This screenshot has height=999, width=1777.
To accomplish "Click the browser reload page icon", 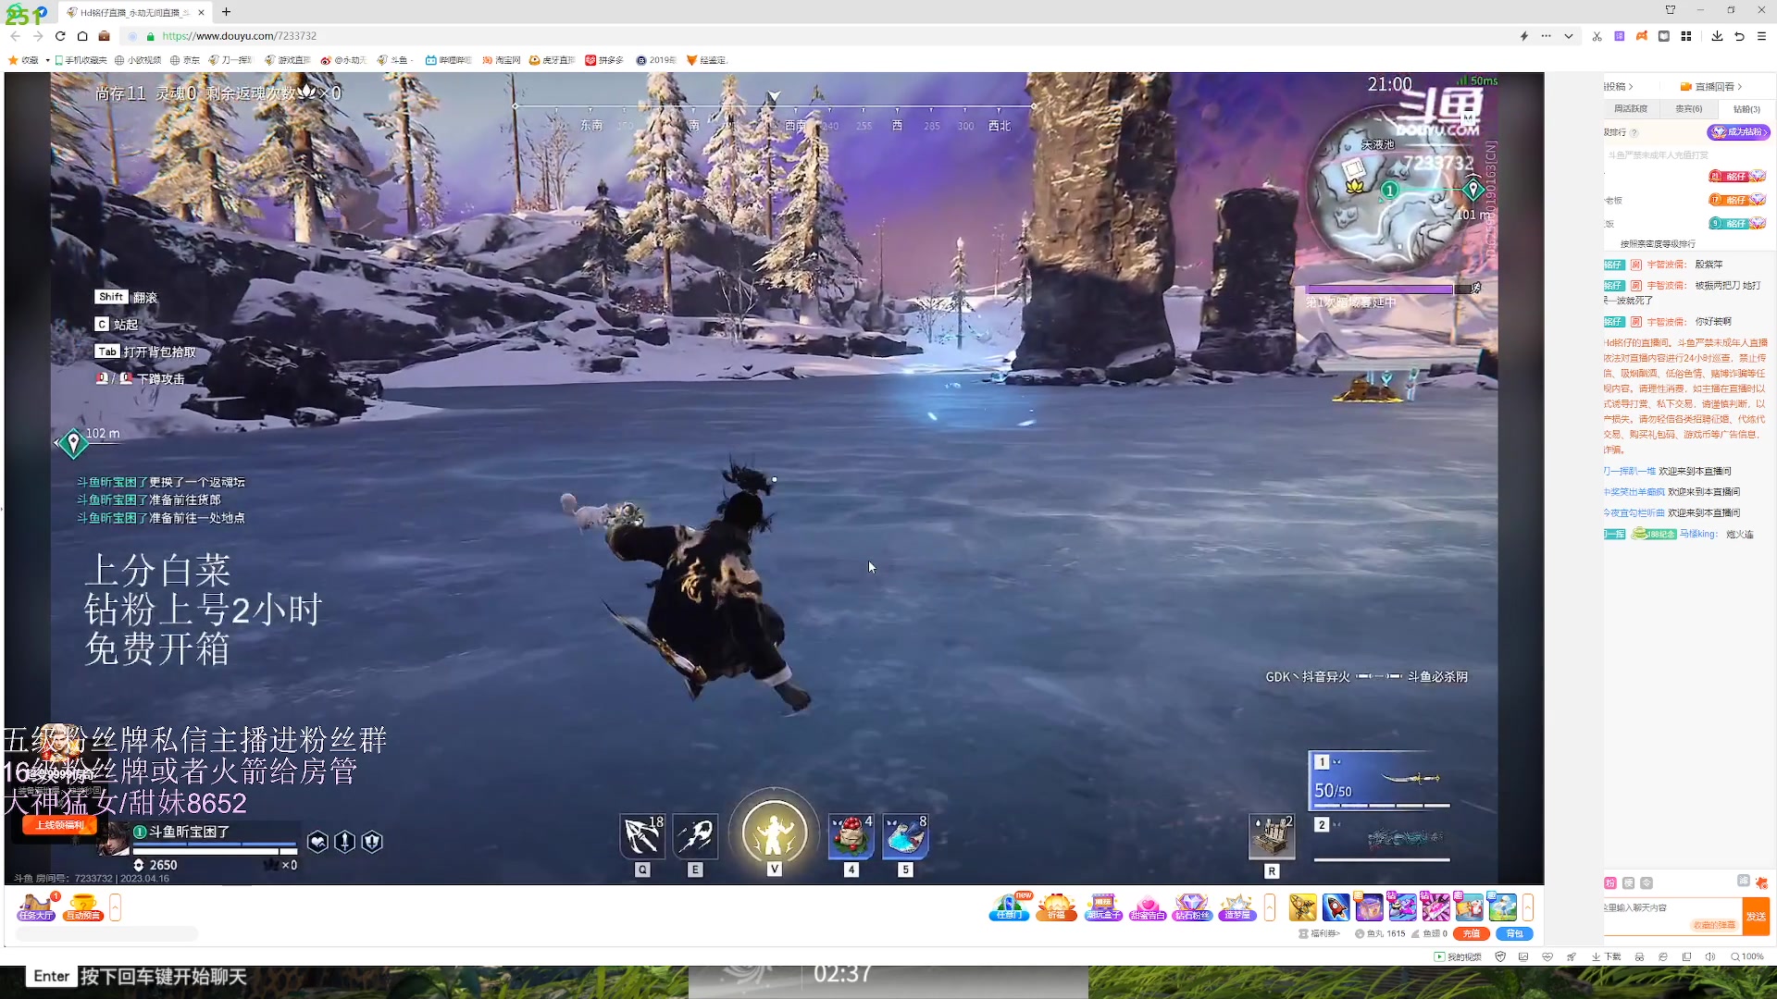I will (x=60, y=36).
